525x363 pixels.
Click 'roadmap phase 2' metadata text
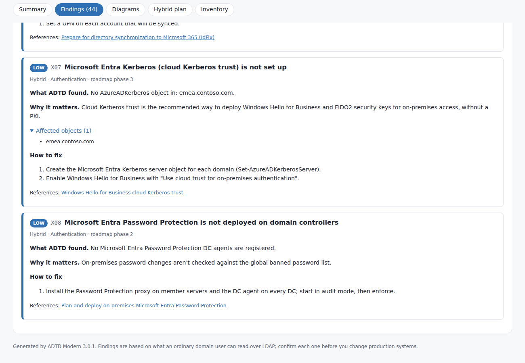pos(112,234)
